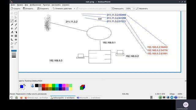Click kolourpaint 2 windows taskbar entry
The width and height of the screenshot is (196, 110).
pos(62,98)
